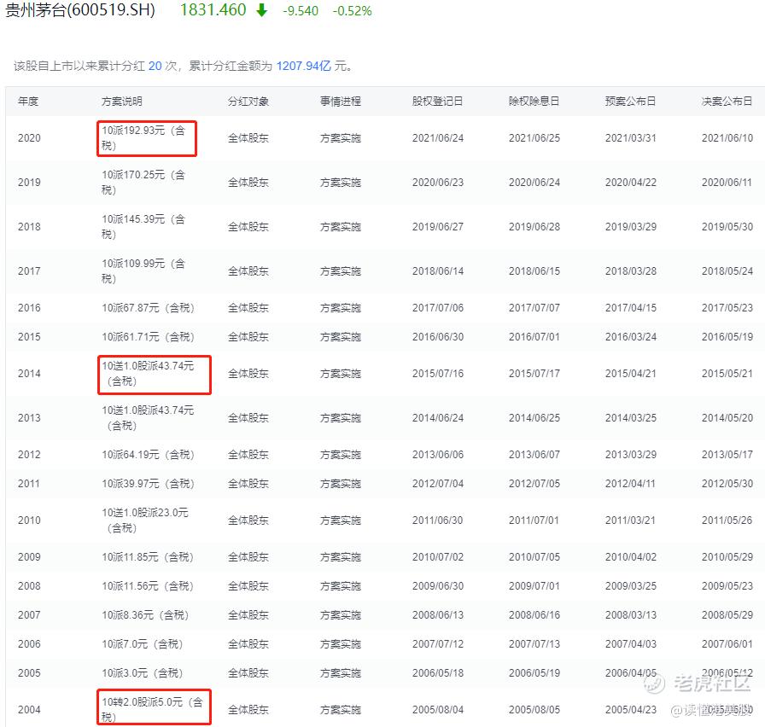This screenshot has width=765, height=727.
Task: Select the 10派11.56元 plan cell
Action: pyautogui.click(x=148, y=586)
